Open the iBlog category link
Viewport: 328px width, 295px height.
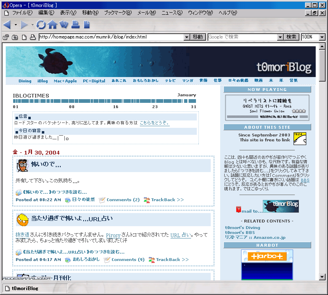coord(43,81)
